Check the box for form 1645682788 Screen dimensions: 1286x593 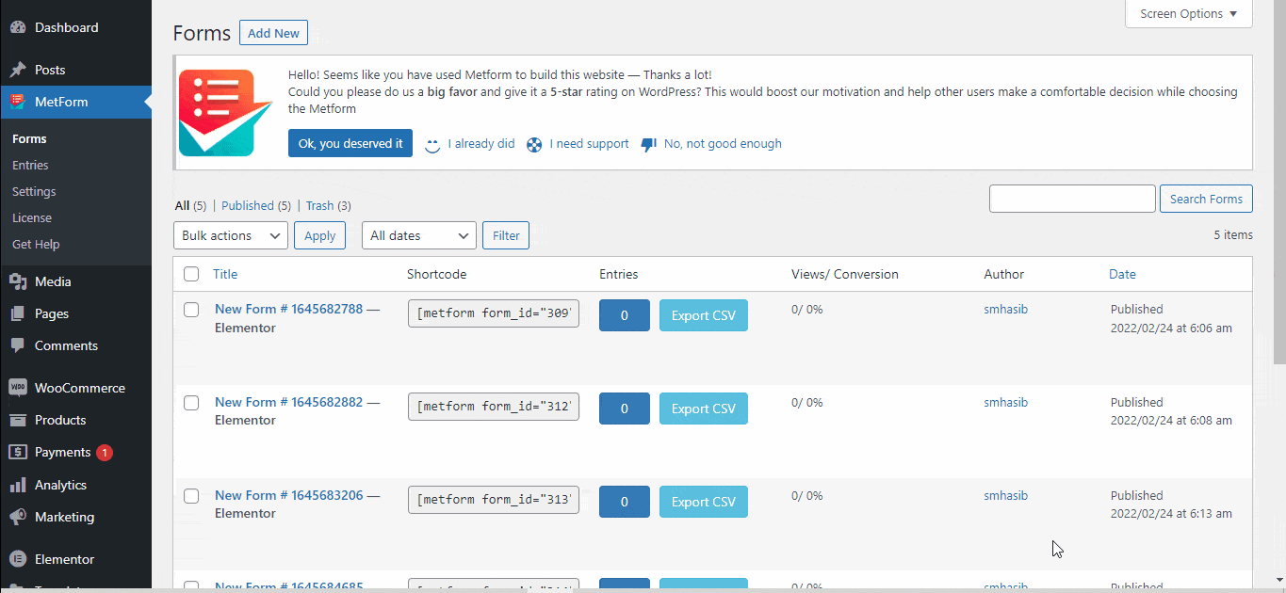191,310
